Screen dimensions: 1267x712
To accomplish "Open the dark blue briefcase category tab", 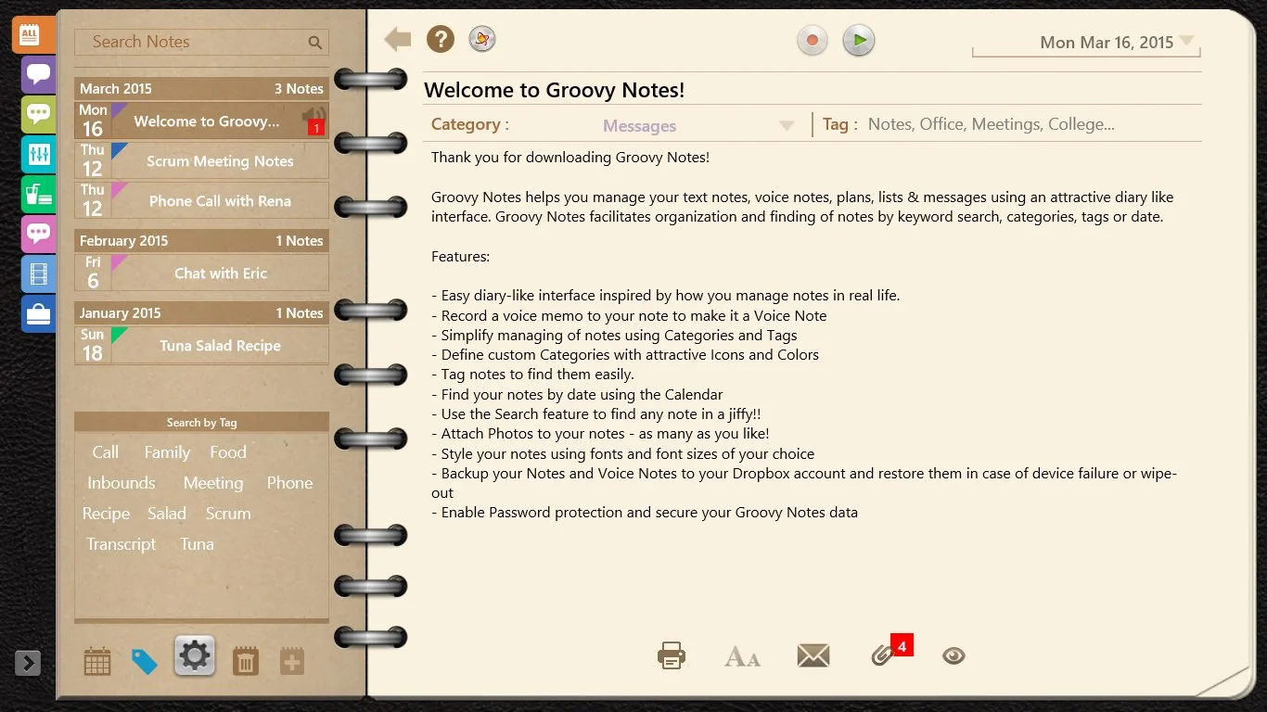I will [x=38, y=313].
